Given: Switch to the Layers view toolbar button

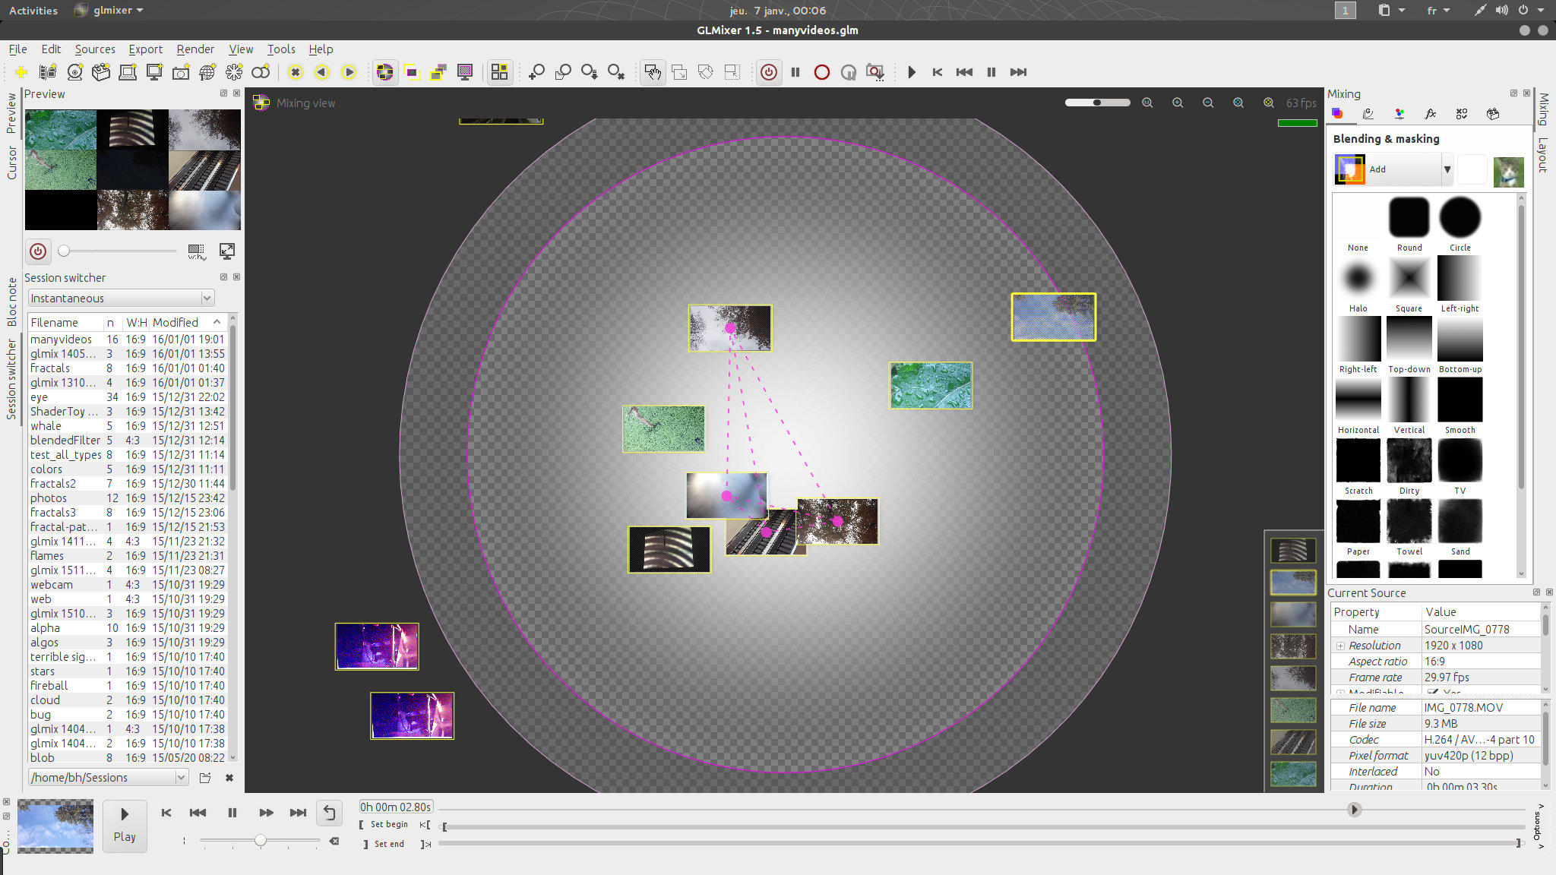Looking at the screenshot, I should [x=438, y=72].
